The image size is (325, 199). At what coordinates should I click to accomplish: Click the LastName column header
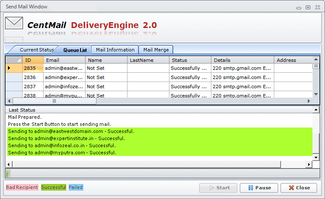(148, 60)
